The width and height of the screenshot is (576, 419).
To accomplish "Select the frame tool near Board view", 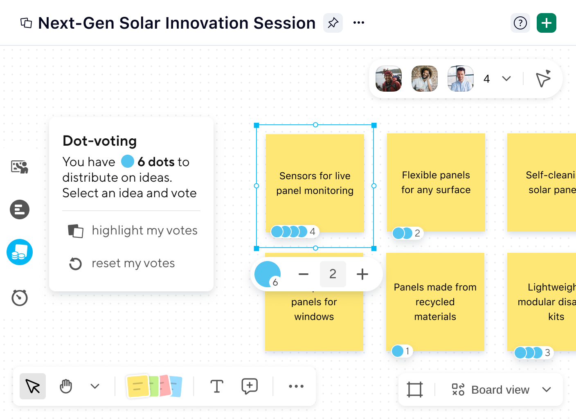I will [x=415, y=390].
